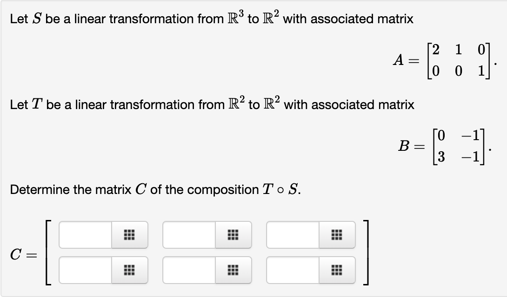This screenshot has height=297, width=507.
Task: Click inside the top-middle answer box of matrix C
Action: coord(188,235)
